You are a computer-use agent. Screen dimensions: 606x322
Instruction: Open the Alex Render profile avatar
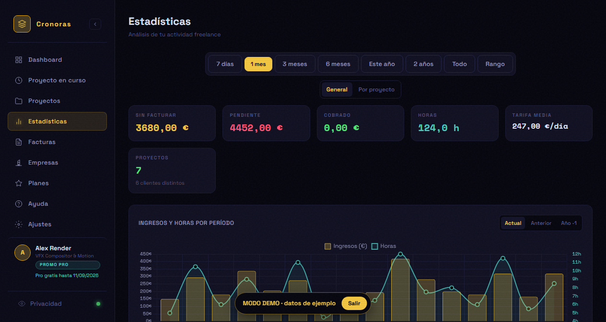pos(23,252)
